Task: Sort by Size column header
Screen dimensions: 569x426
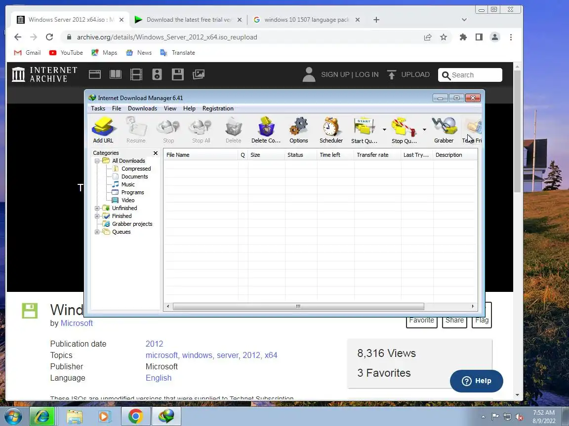Action: coord(266,155)
